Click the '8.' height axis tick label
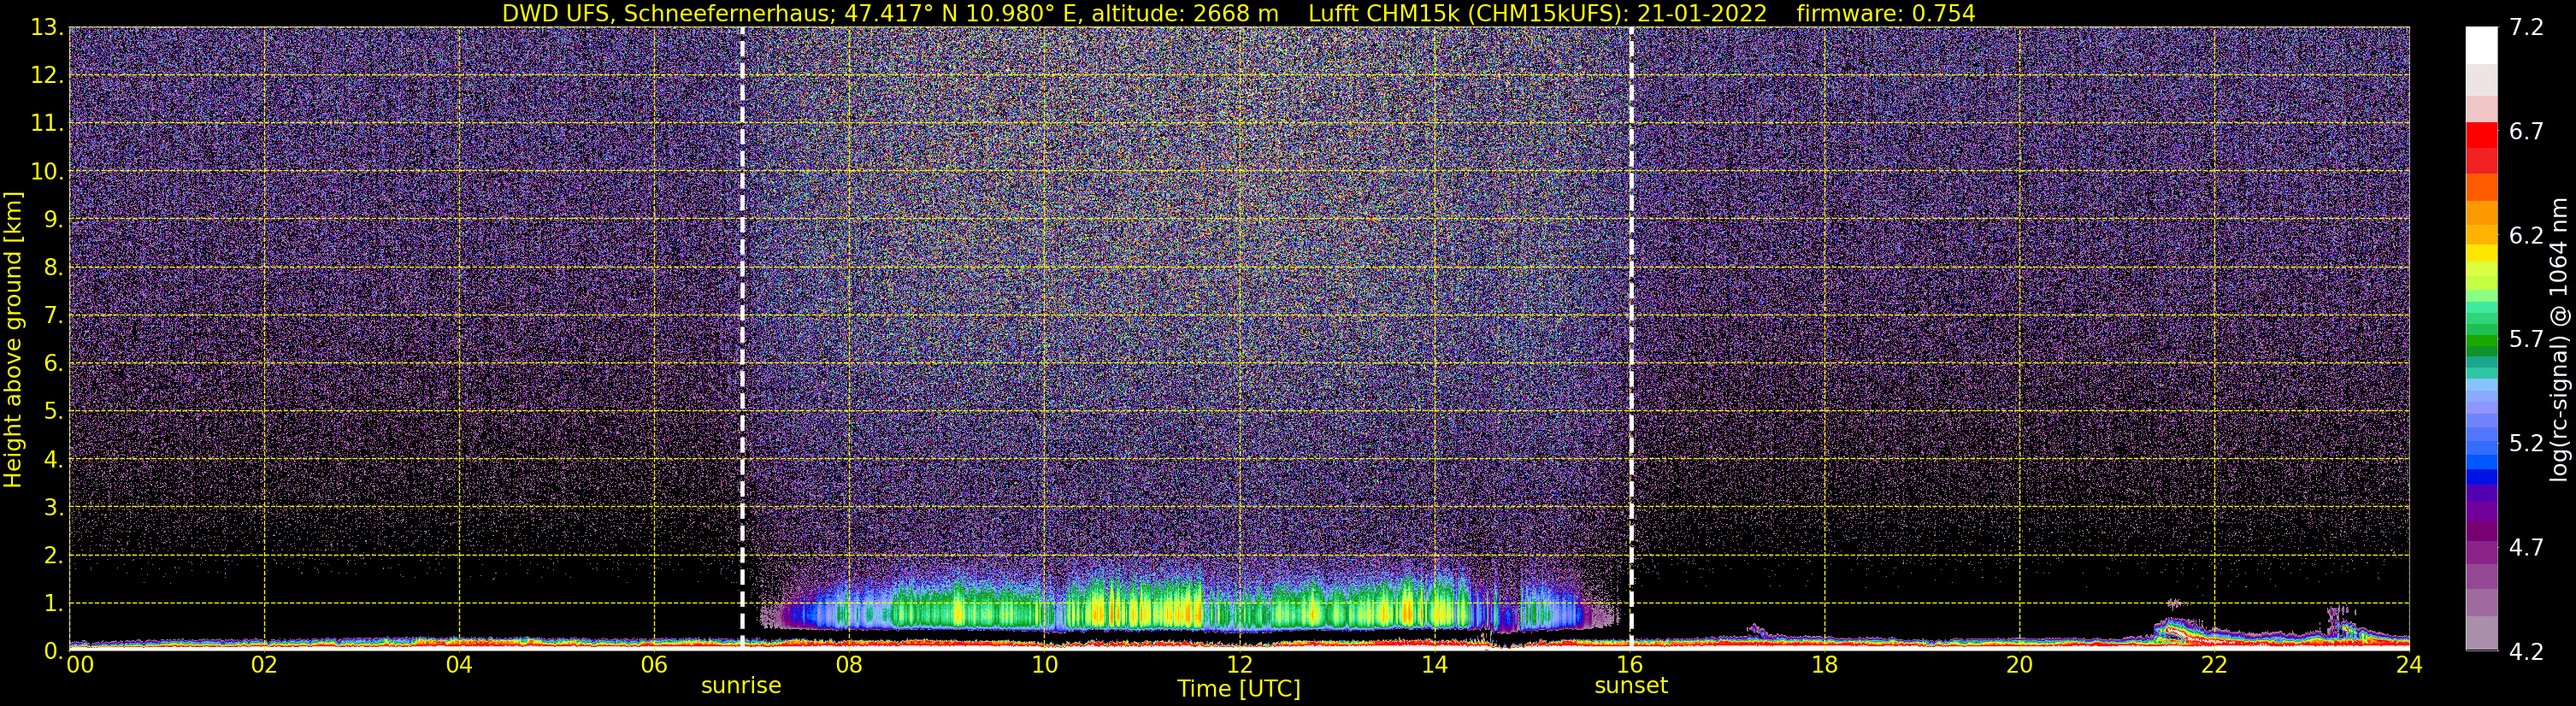Image resolution: width=2576 pixels, height=706 pixels. click(53, 267)
